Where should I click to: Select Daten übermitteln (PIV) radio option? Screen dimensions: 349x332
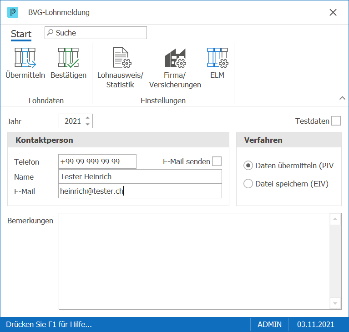click(x=248, y=166)
